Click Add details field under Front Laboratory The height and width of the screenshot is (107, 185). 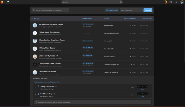(x=47, y=96)
